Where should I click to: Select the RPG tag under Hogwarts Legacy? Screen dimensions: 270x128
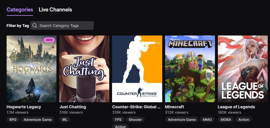coord(13,120)
